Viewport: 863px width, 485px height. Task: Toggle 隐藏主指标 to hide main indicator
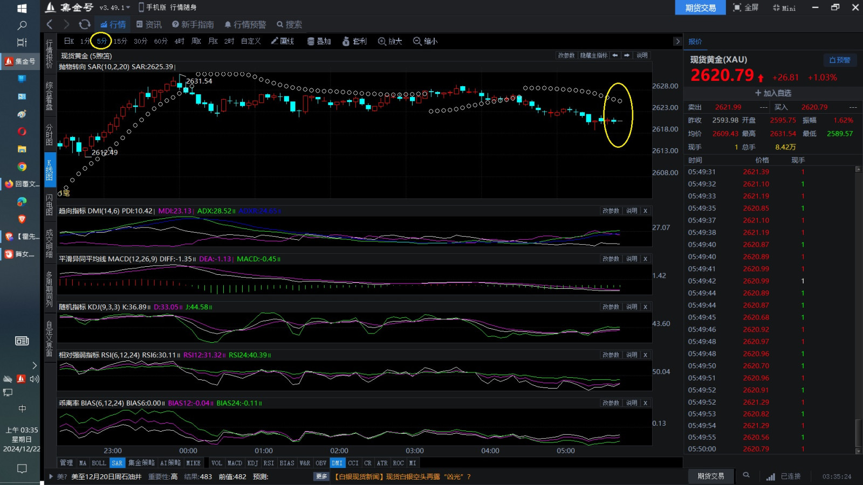click(593, 56)
